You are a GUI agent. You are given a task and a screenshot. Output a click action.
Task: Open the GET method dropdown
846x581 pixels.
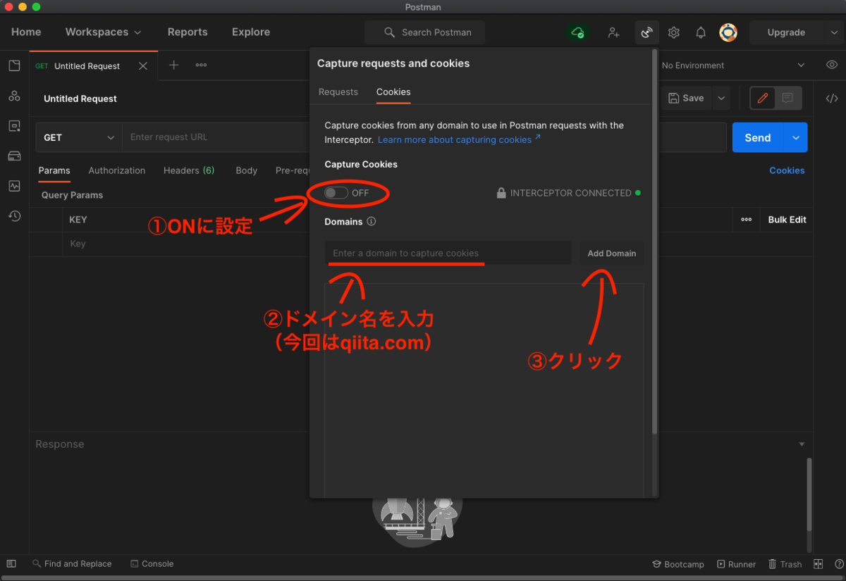coord(79,137)
